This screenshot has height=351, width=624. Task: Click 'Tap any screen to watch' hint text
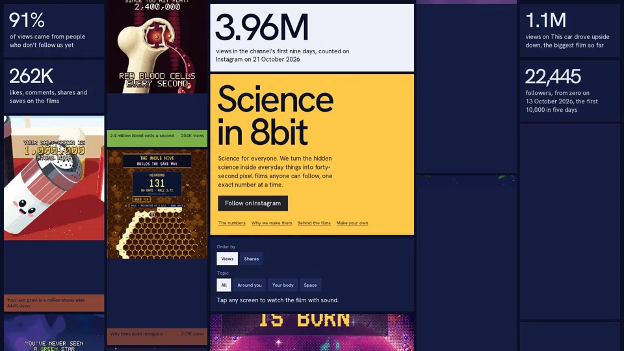(x=278, y=300)
